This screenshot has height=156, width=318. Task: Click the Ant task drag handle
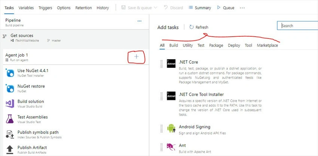(162, 147)
